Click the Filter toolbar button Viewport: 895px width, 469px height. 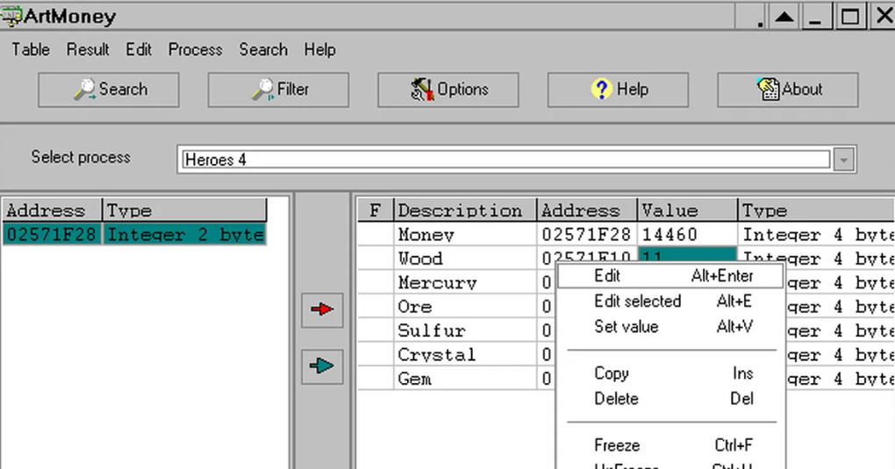[278, 89]
